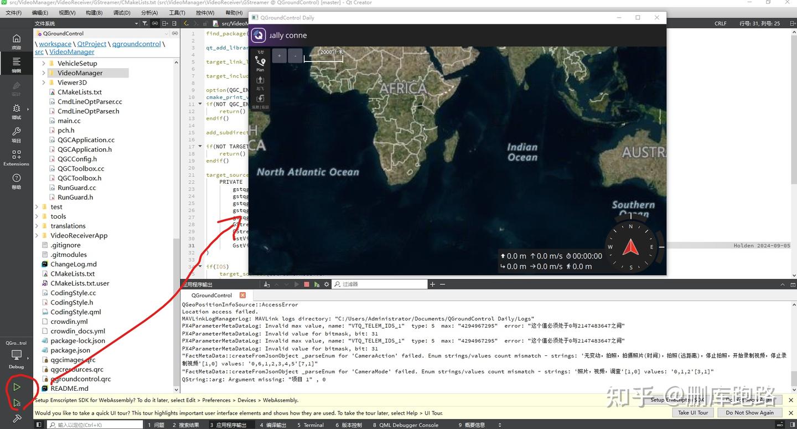Open the Debug (调试) mode in sidebar
The width and height of the screenshot is (797, 429).
(16, 111)
